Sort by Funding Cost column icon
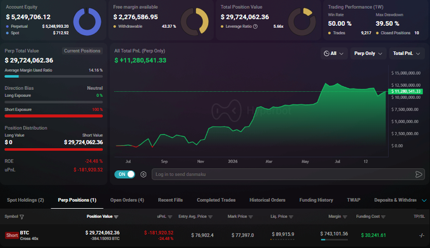 383,217
